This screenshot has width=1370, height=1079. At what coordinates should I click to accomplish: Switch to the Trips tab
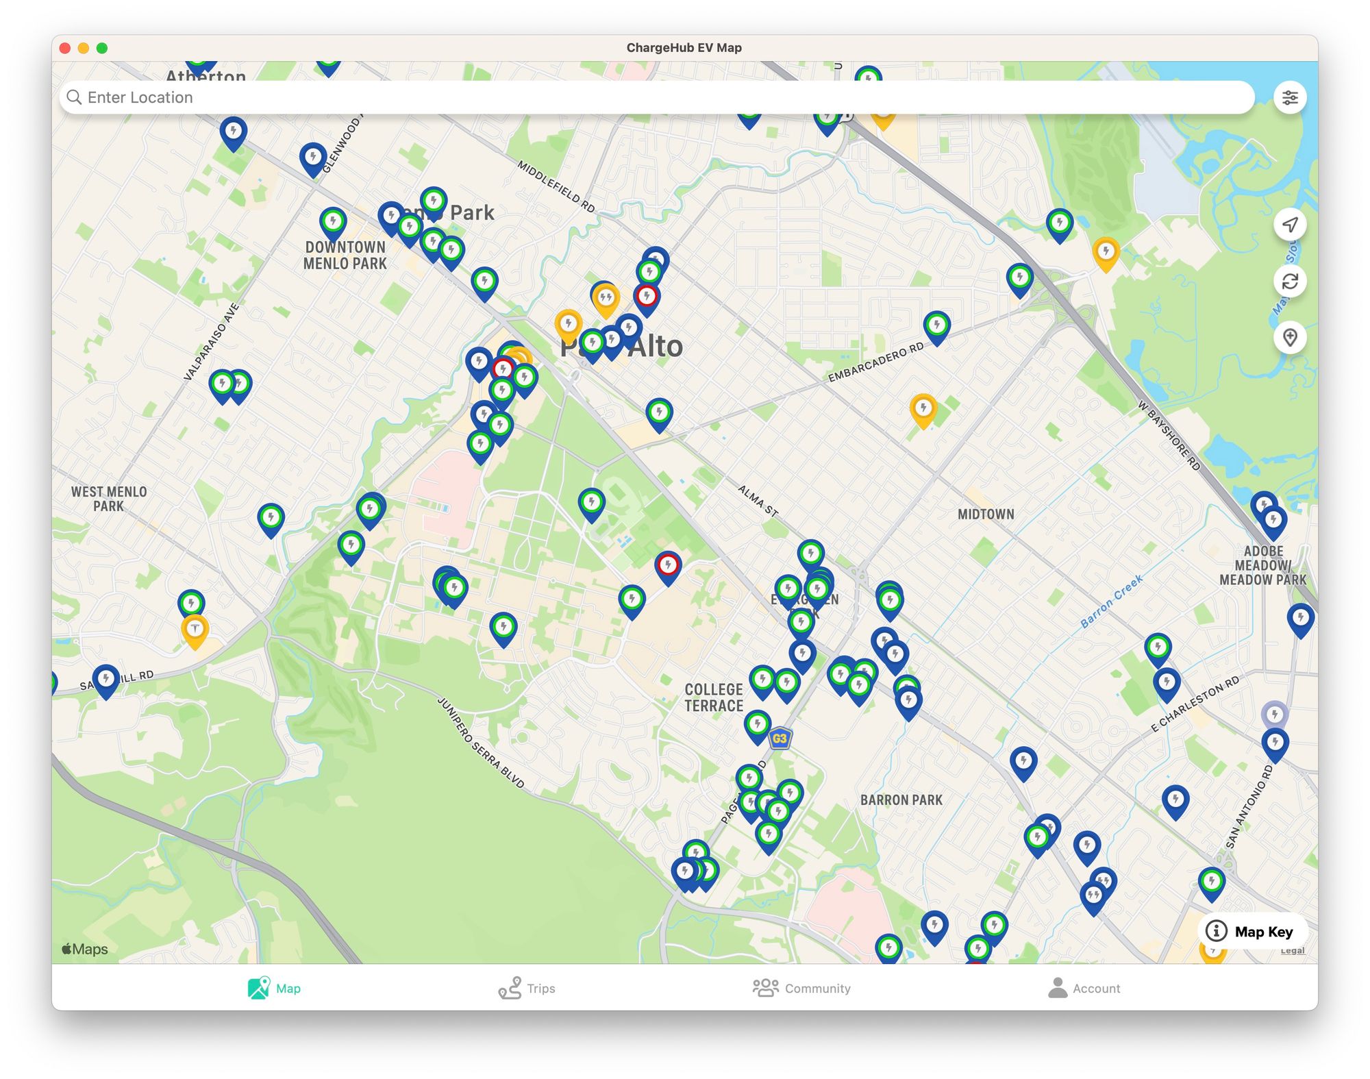tap(527, 988)
